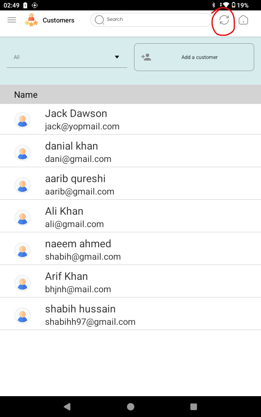
Task: Click the Name column header
Action: point(26,95)
